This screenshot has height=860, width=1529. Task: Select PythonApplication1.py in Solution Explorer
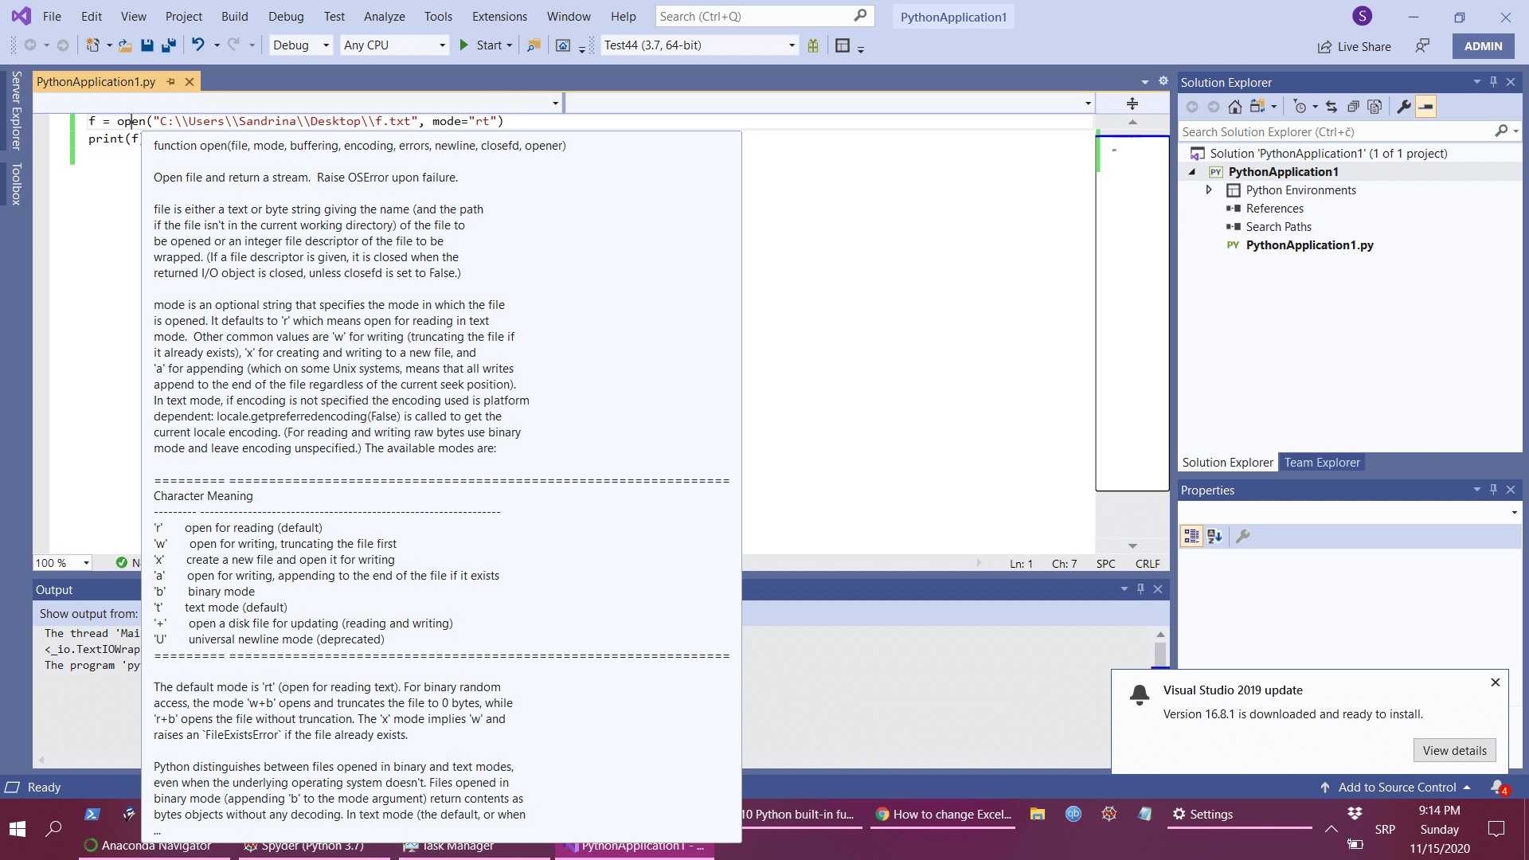click(1309, 245)
